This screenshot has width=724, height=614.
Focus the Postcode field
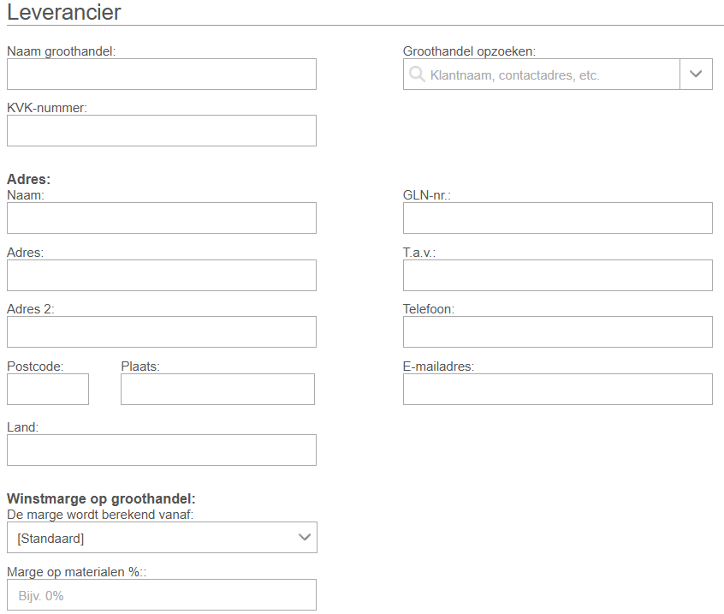coord(48,390)
